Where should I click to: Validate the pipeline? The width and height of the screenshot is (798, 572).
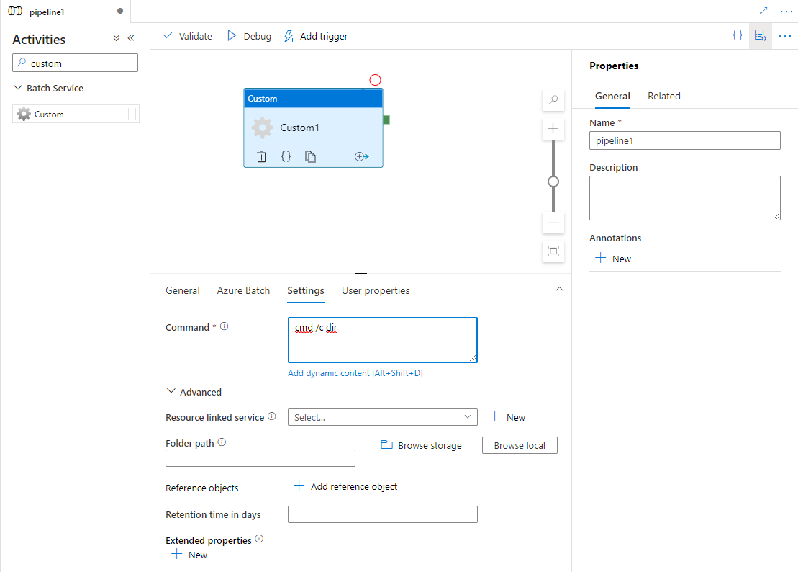click(x=187, y=36)
